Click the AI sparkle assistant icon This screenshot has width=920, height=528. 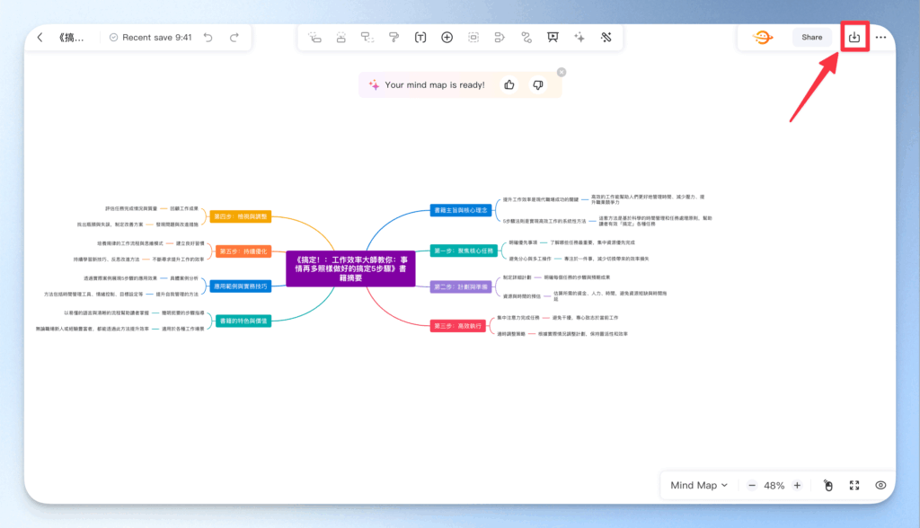coord(579,37)
